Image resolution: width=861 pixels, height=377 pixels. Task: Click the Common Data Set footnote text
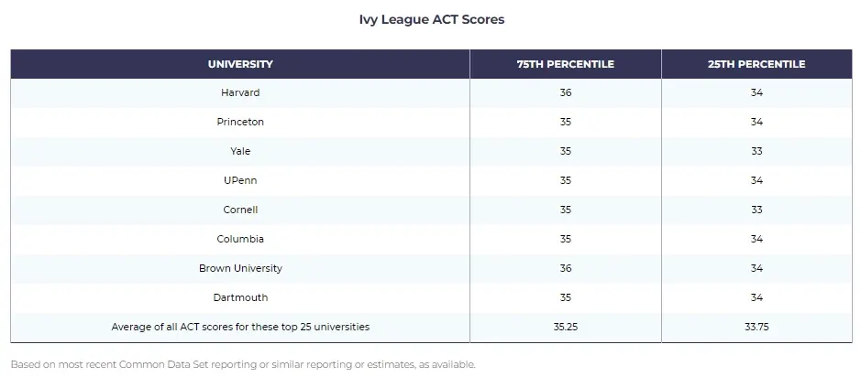tap(243, 364)
